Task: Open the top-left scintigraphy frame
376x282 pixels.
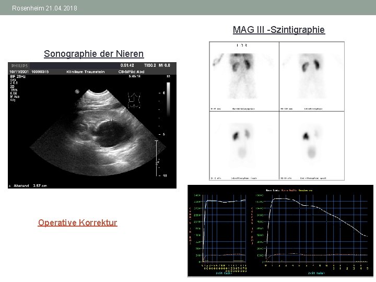Action: (244, 76)
